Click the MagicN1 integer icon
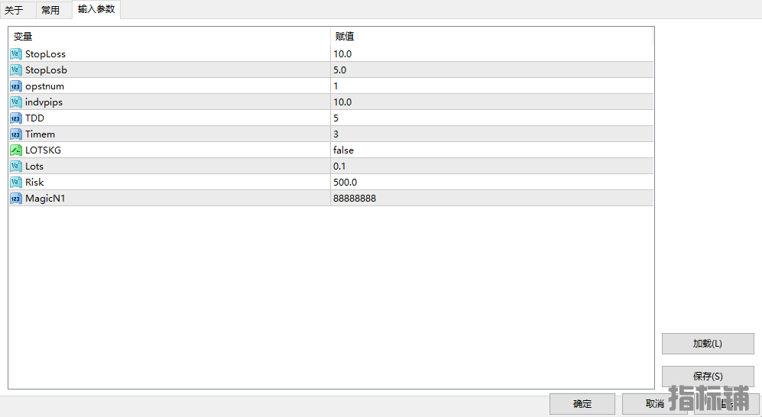The height and width of the screenshot is (417, 762). (16, 199)
